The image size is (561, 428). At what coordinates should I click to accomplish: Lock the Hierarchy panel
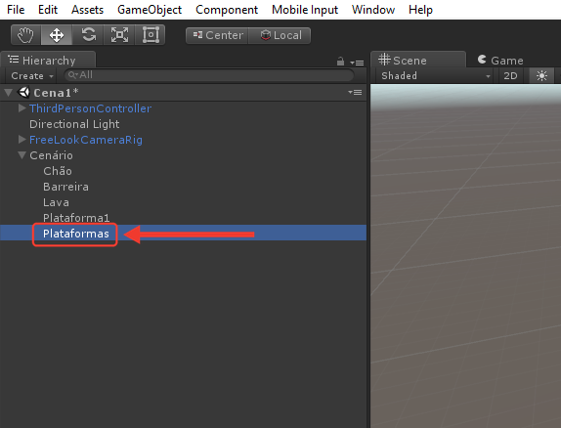pos(340,62)
